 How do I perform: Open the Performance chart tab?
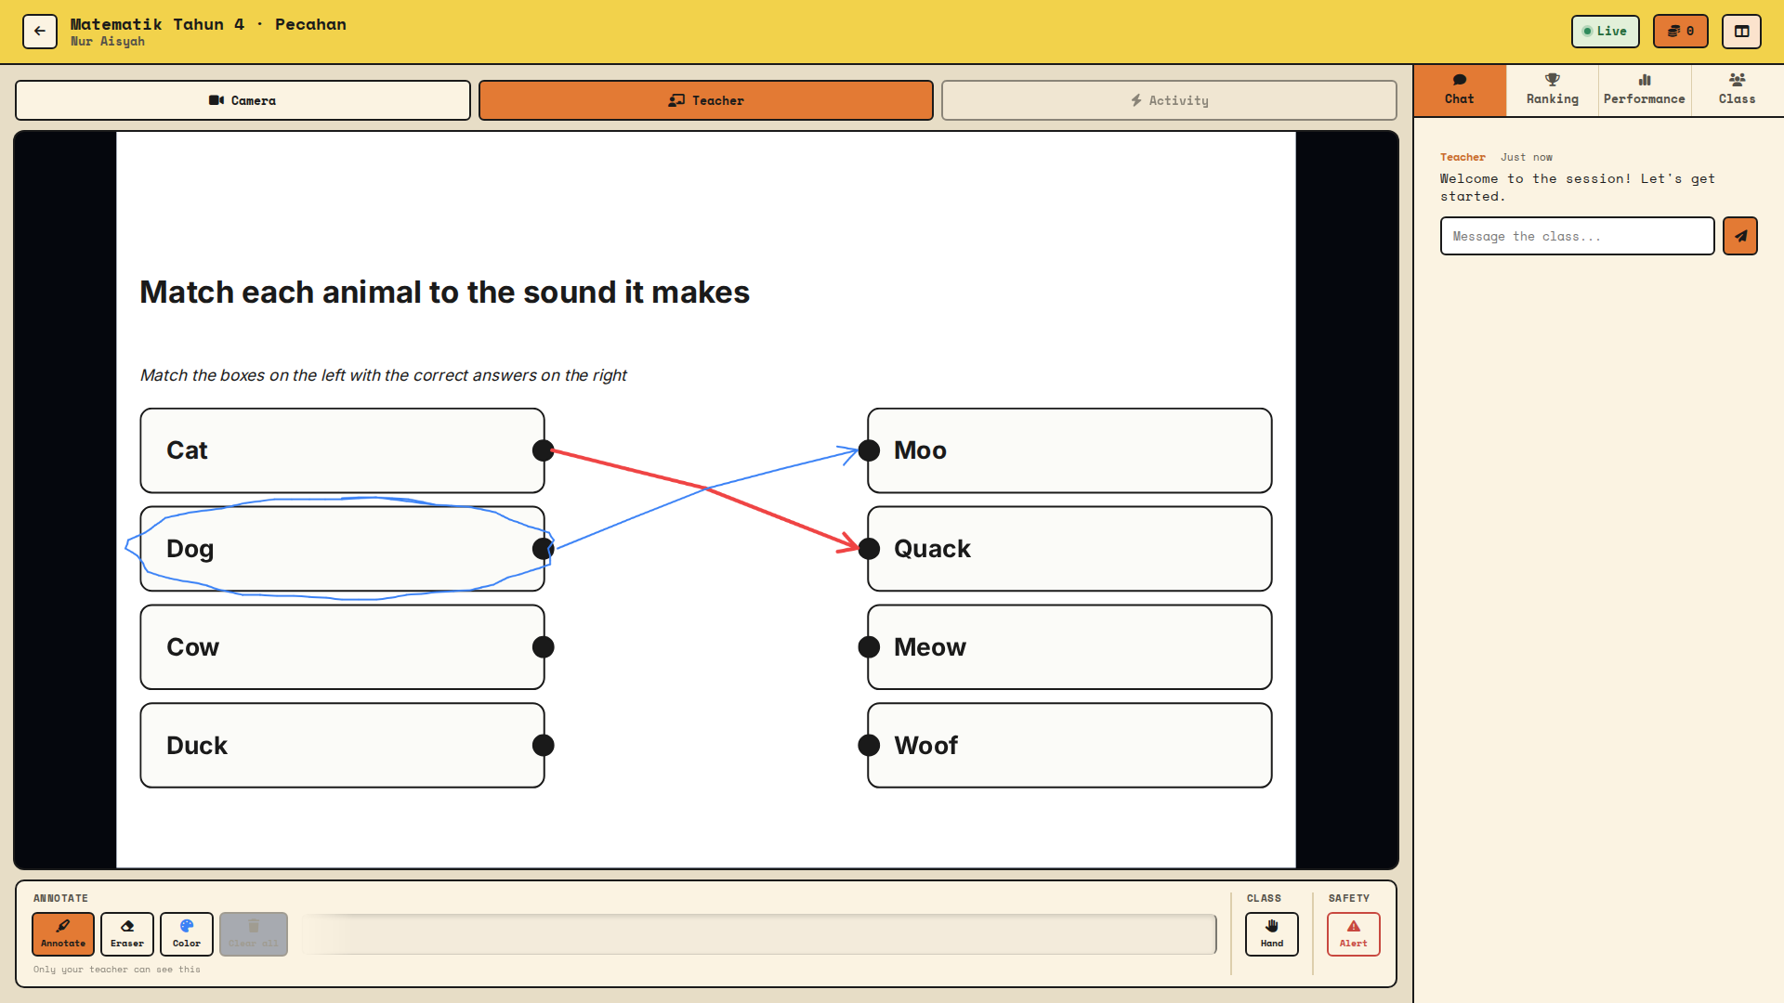[1644, 90]
